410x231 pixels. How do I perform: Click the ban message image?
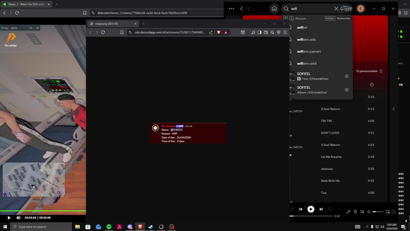(188, 133)
